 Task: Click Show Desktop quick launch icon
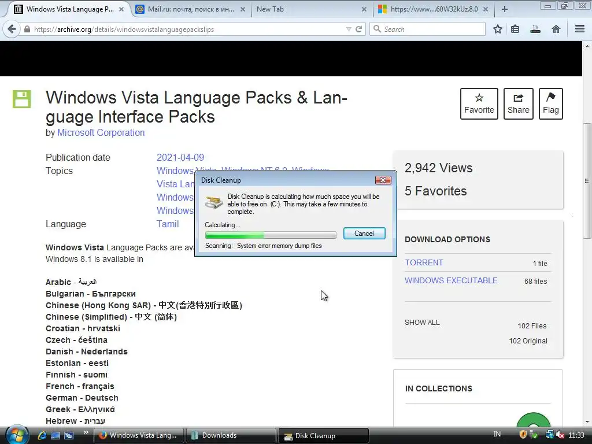click(x=55, y=435)
